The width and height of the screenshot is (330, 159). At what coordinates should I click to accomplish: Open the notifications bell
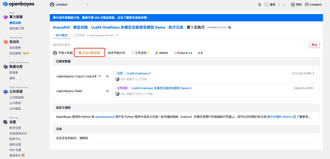coord(259,5)
